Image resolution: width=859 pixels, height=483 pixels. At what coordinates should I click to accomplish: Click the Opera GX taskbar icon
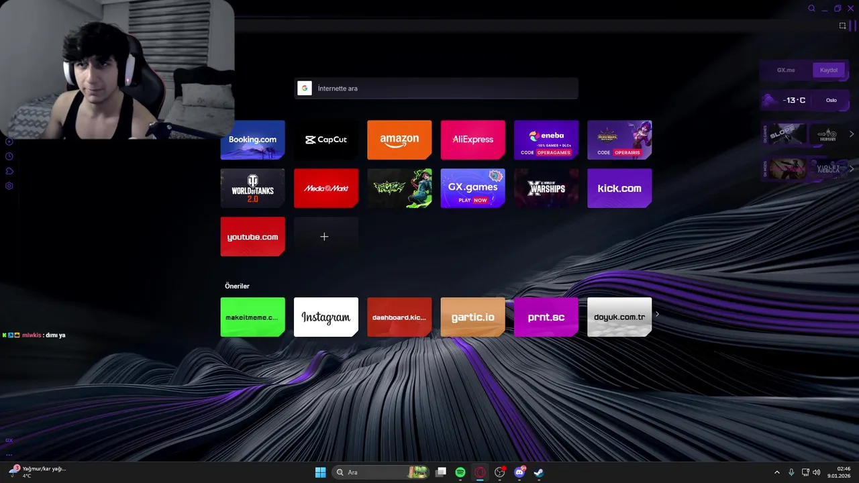pos(480,472)
